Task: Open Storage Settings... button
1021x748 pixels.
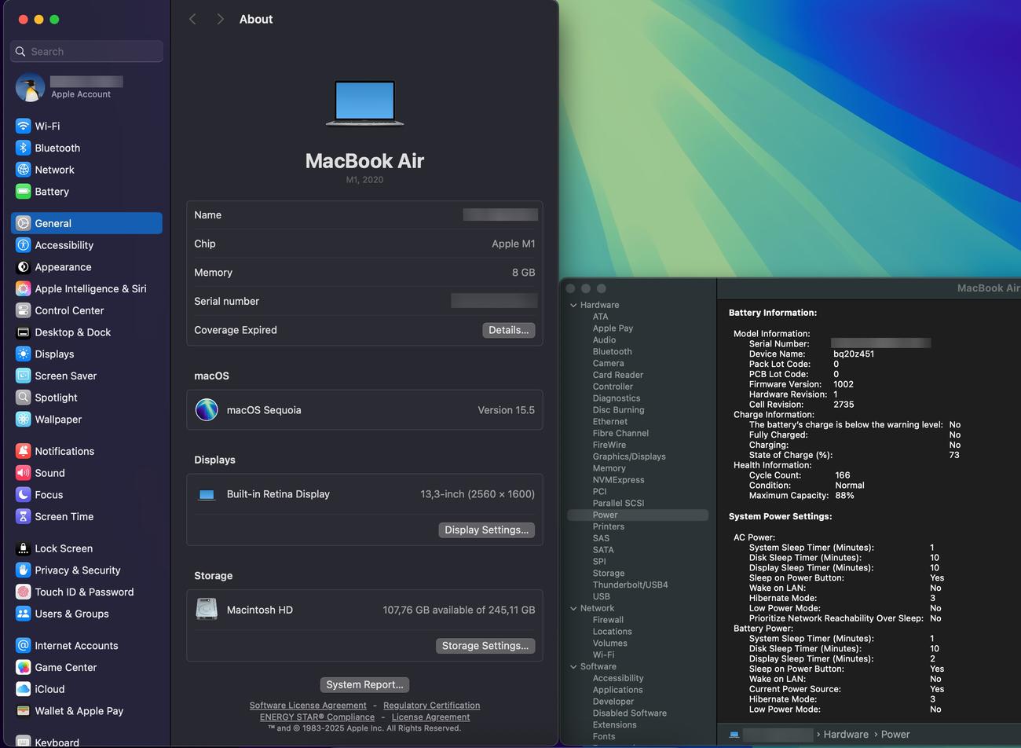Action: (x=485, y=645)
